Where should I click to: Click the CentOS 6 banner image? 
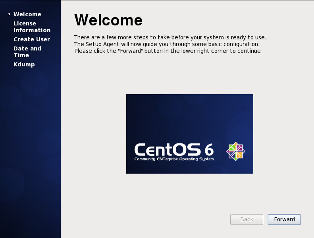click(x=190, y=134)
